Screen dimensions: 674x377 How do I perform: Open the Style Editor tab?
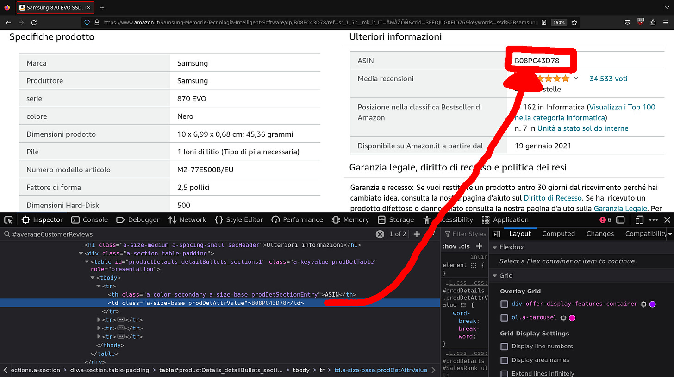click(x=239, y=220)
